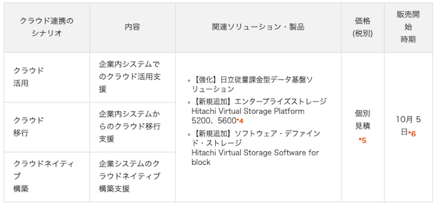Click the 内容 column header
437x204 pixels.
pos(132,27)
